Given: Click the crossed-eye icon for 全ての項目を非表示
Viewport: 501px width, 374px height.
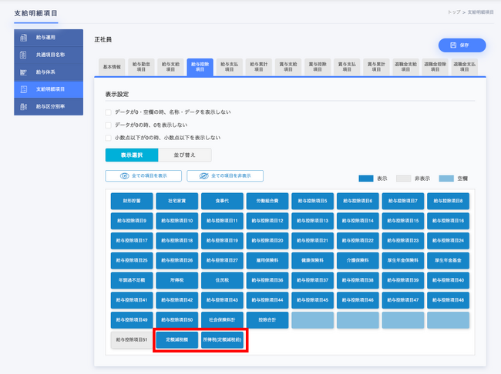Looking at the screenshot, I should coord(203,175).
